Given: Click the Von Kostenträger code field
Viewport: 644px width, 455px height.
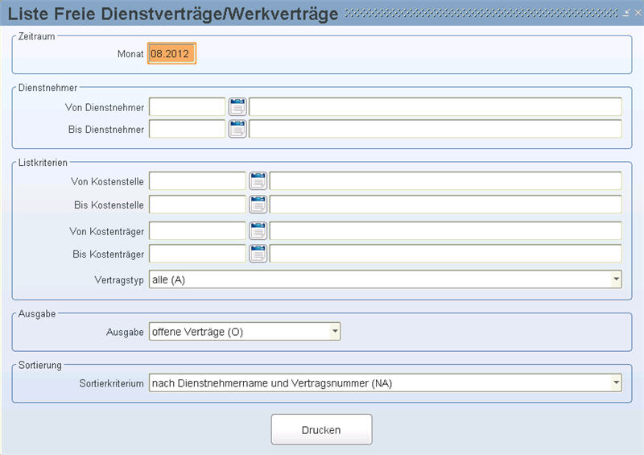Looking at the screenshot, I should 197,231.
